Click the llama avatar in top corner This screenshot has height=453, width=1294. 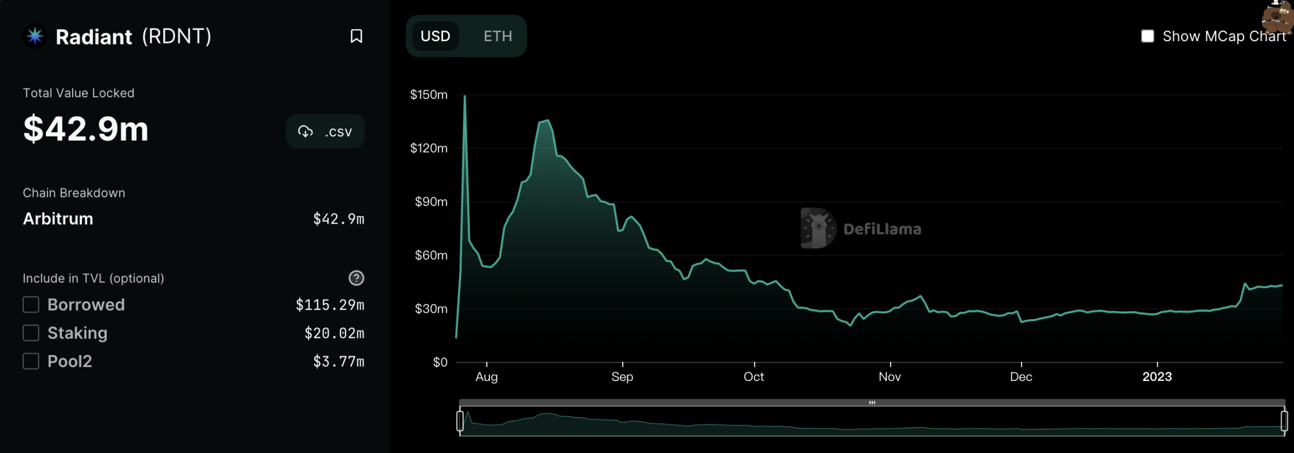point(1279,17)
